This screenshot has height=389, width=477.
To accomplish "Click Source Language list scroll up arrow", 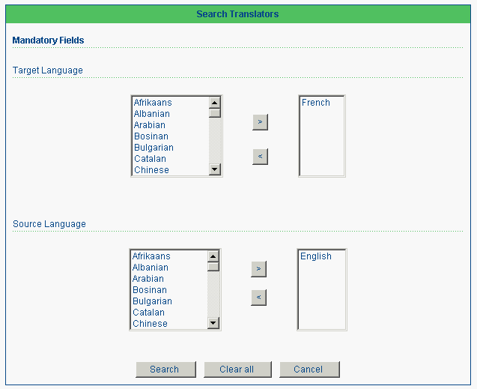I will tap(213, 256).
